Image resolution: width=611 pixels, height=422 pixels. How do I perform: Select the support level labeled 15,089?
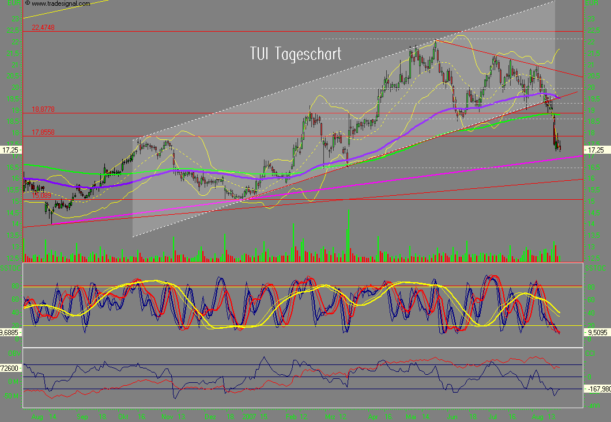40,195
